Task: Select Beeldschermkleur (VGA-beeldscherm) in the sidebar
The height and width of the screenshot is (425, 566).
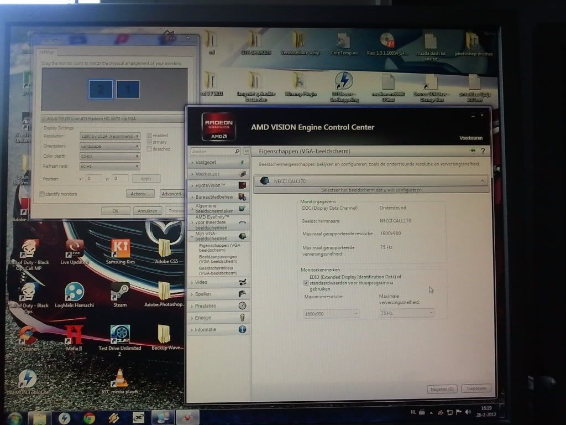Action: click(218, 270)
